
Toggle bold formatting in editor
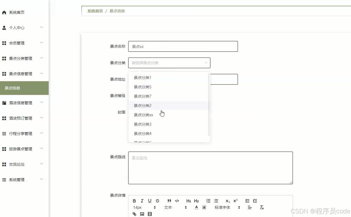click(x=134, y=201)
